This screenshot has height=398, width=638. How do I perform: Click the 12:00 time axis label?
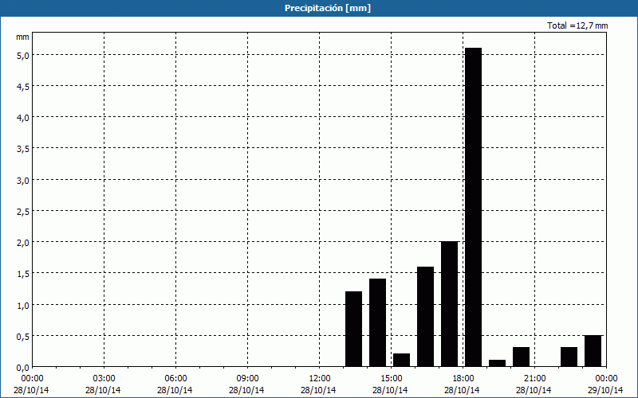point(319,378)
